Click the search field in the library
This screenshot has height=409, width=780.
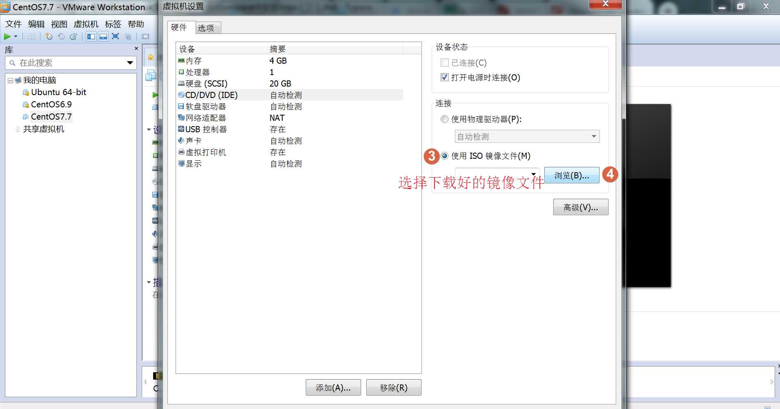tap(71, 63)
